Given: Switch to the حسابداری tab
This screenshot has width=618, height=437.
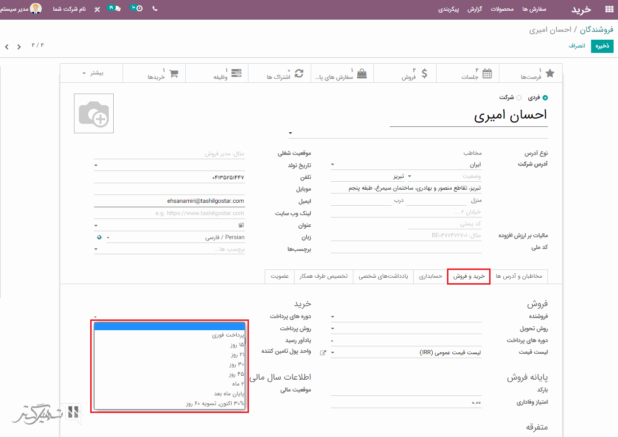Looking at the screenshot, I should (430, 276).
